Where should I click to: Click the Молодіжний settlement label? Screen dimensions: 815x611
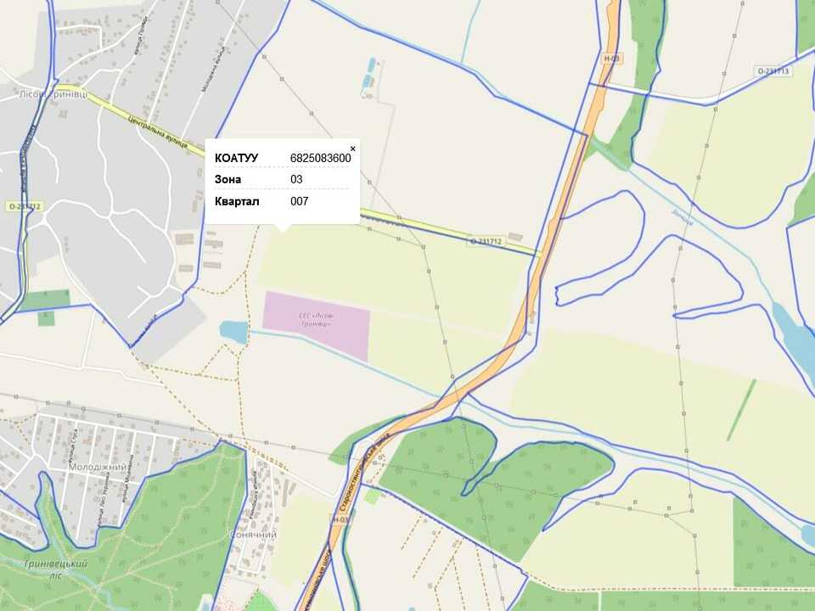(97, 467)
